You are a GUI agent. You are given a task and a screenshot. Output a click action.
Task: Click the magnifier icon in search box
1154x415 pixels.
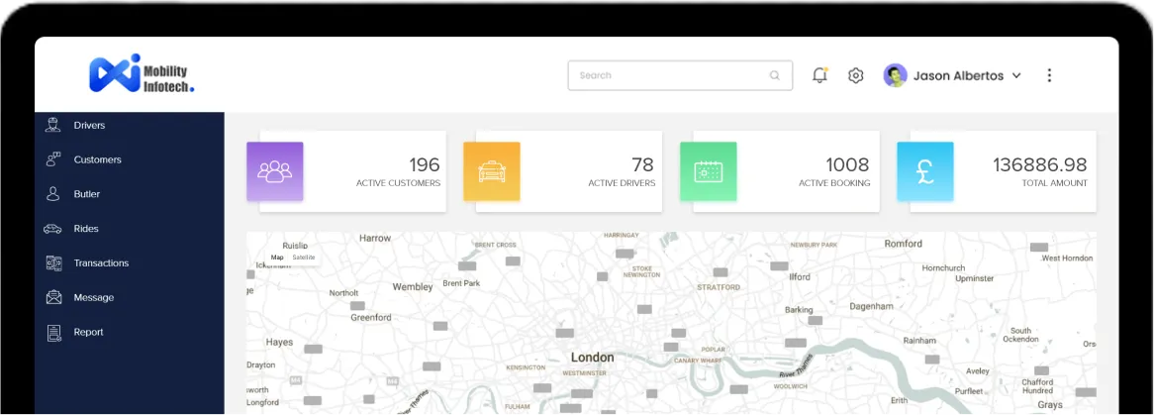tap(774, 75)
